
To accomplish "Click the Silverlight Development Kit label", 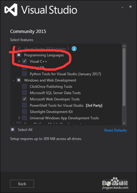I will click(x=51, y=112).
